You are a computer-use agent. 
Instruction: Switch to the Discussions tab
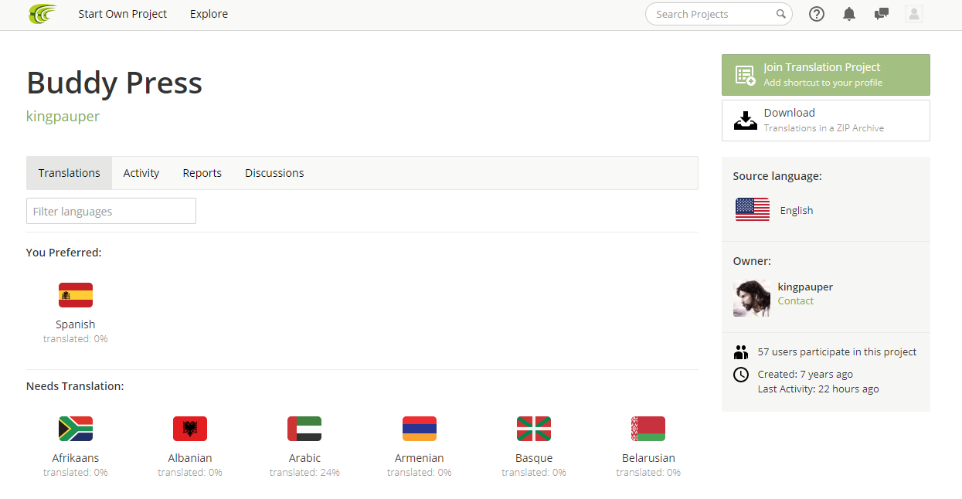[x=274, y=173]
